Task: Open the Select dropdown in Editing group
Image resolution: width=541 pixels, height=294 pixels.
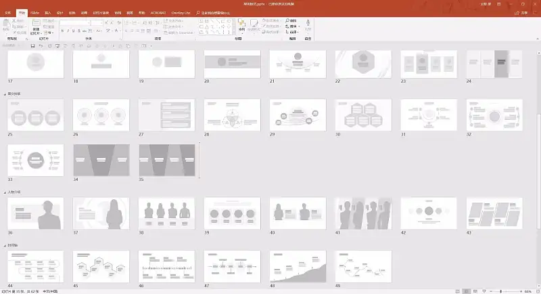Action: pos(292,32)
